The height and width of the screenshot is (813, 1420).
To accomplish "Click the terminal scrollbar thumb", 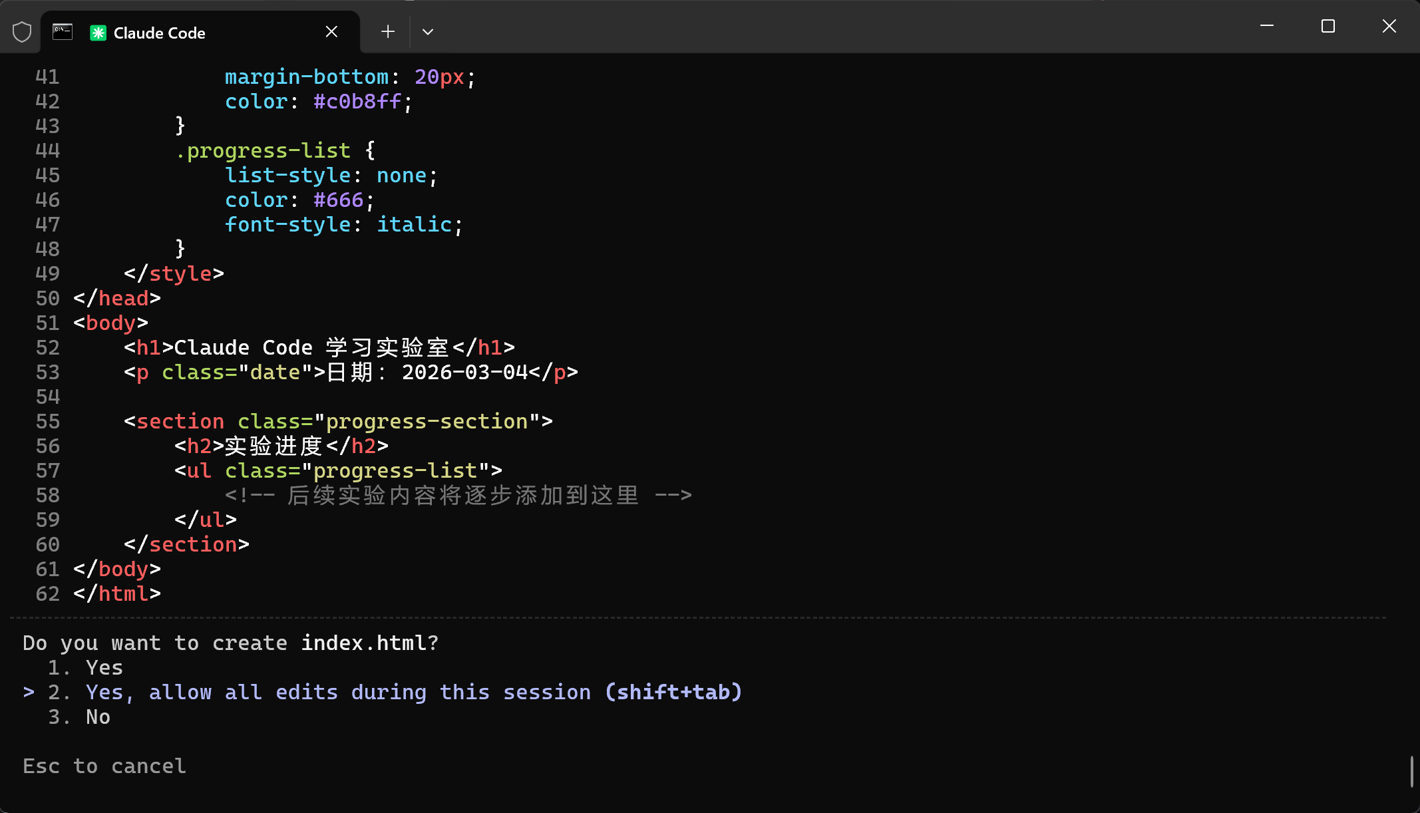I will point(1411,771).
